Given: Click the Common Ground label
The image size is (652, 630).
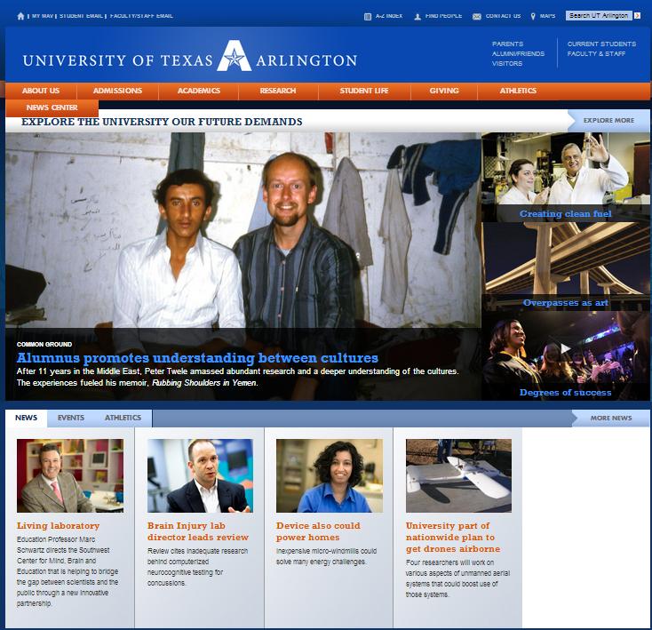Looking at the screenshot, I should pyautogui.click(x=44, y=344).
